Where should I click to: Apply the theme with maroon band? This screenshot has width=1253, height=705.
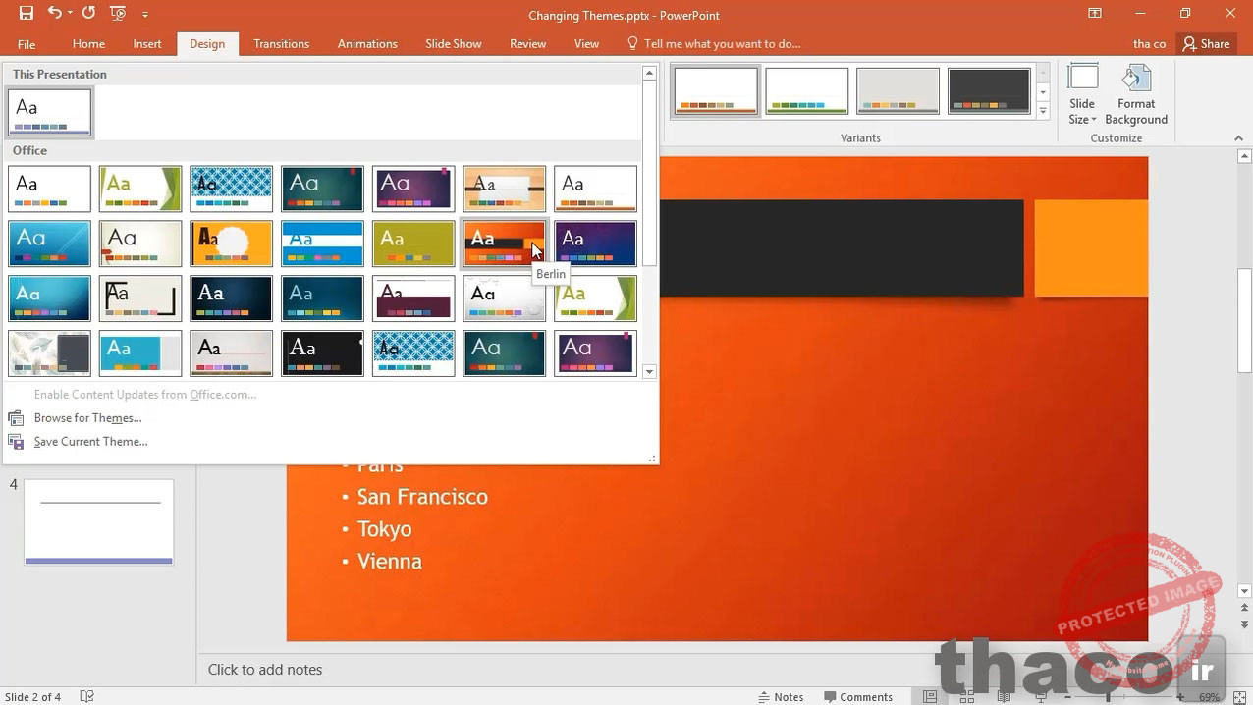(413, 298)
